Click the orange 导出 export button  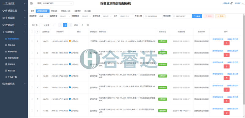(x=220, y=16)
